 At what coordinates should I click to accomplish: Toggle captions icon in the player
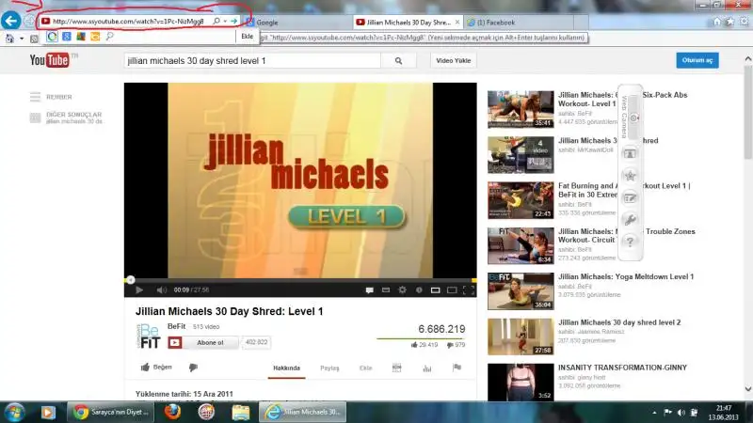point(371,290)
